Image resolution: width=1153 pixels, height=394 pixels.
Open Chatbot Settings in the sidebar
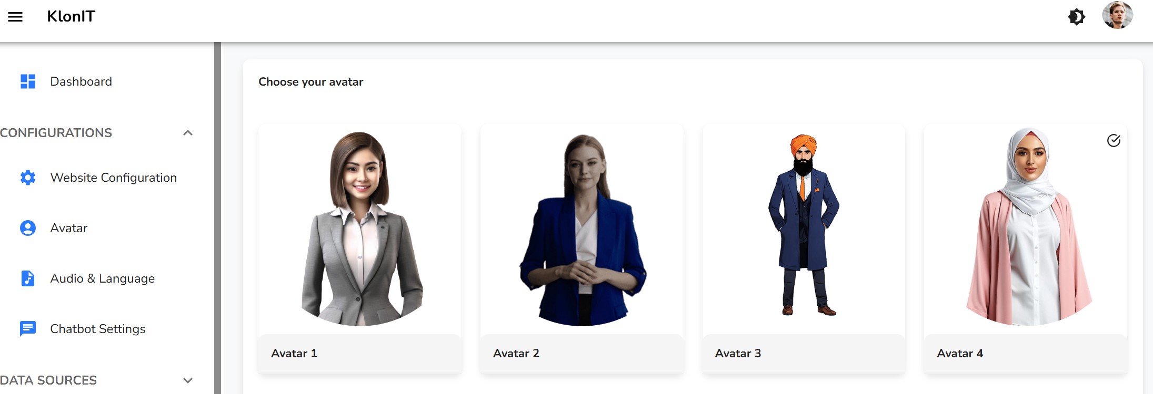point(97,329)
